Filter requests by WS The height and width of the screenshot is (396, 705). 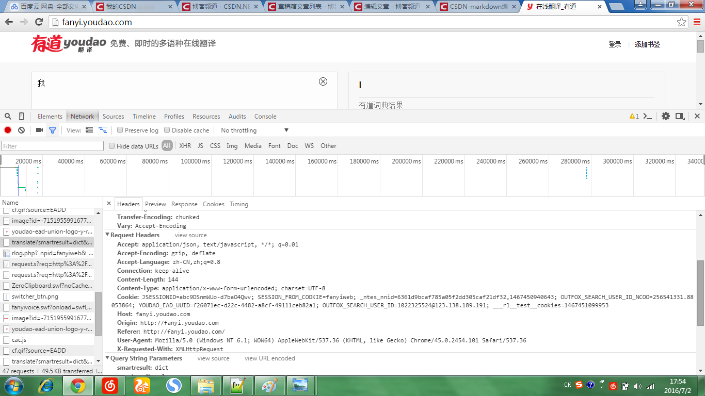coord(309,146)
